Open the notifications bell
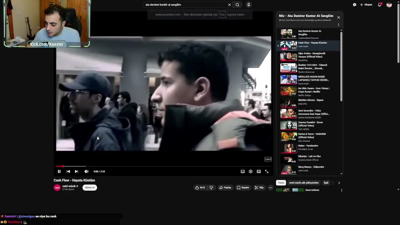400x225 pixels. pos(380,5)
